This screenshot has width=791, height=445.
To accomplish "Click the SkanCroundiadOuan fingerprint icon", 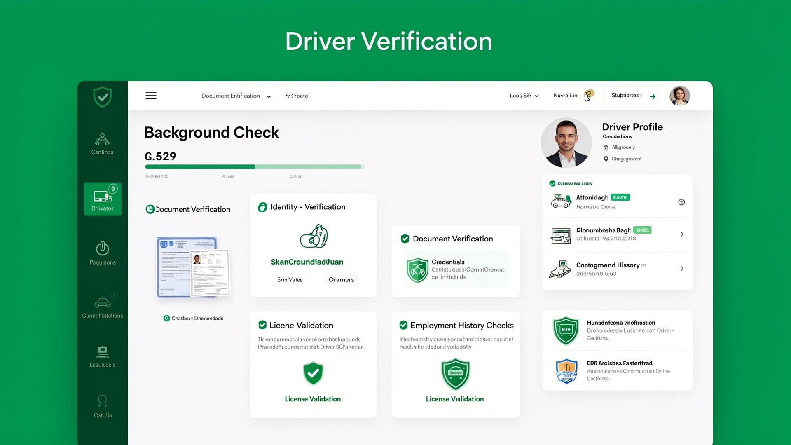I will tap(314, 236).
